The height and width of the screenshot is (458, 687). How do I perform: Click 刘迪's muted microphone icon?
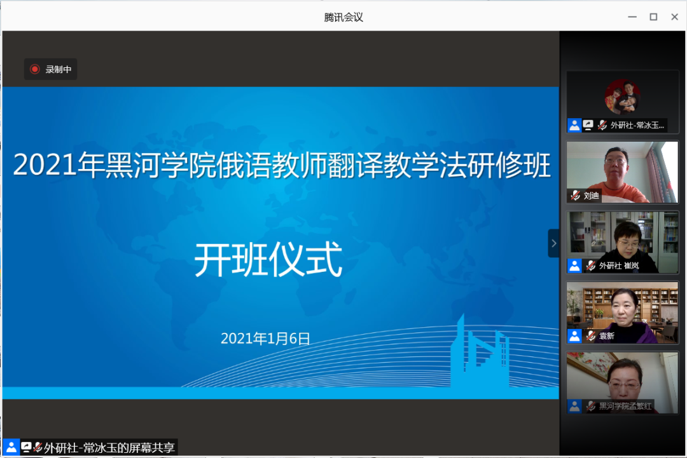tap(575, 196)
